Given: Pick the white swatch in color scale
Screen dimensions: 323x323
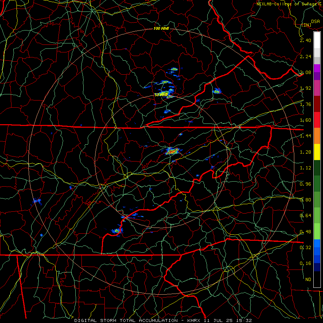Looking at the screenshot, I should [x=317, y=40].
